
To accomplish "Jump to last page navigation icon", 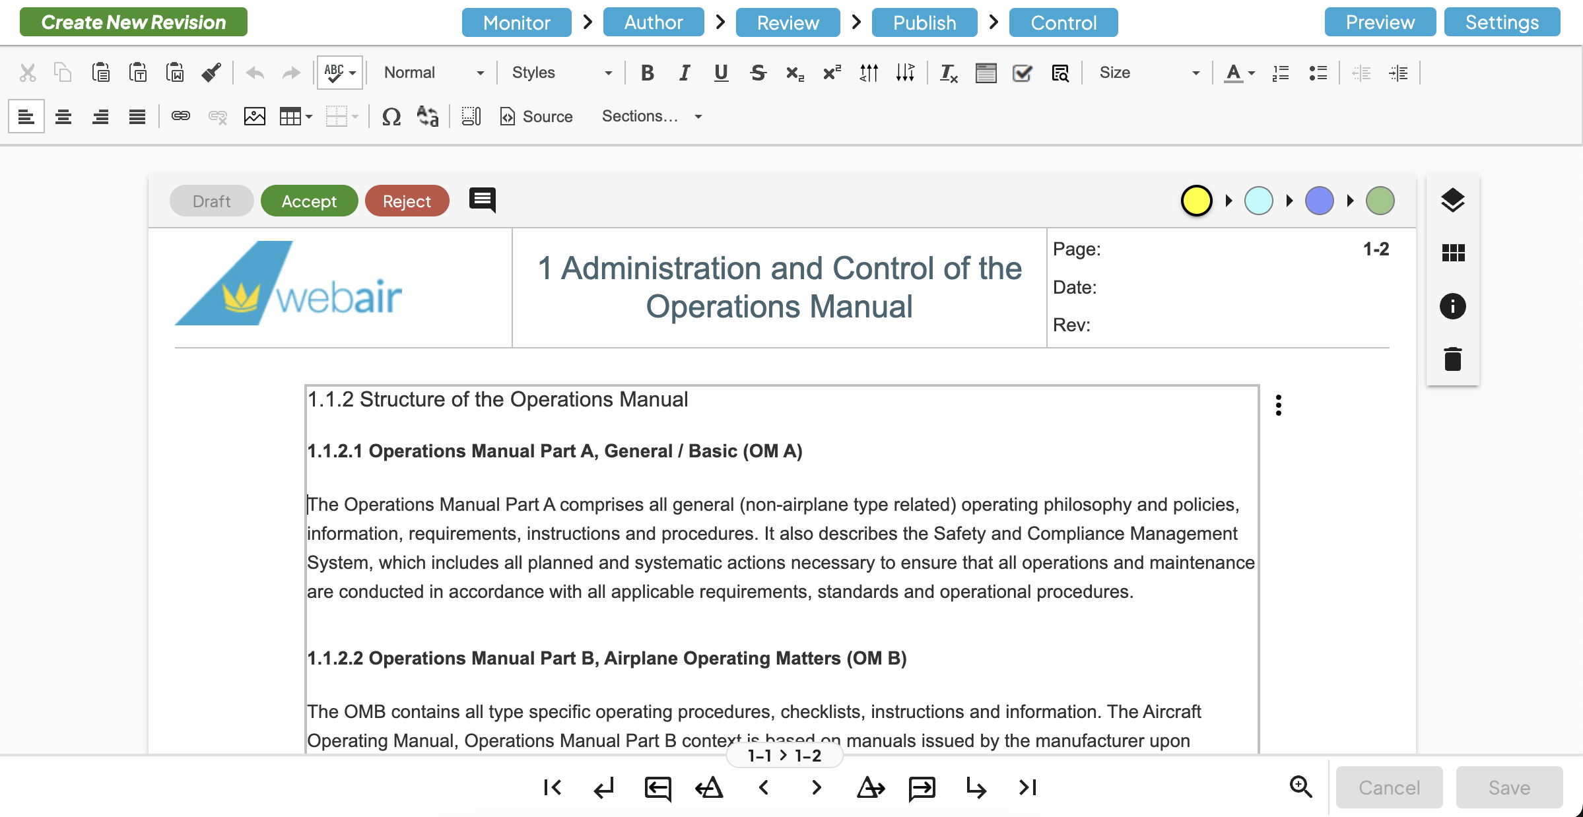I will 1028,787.
